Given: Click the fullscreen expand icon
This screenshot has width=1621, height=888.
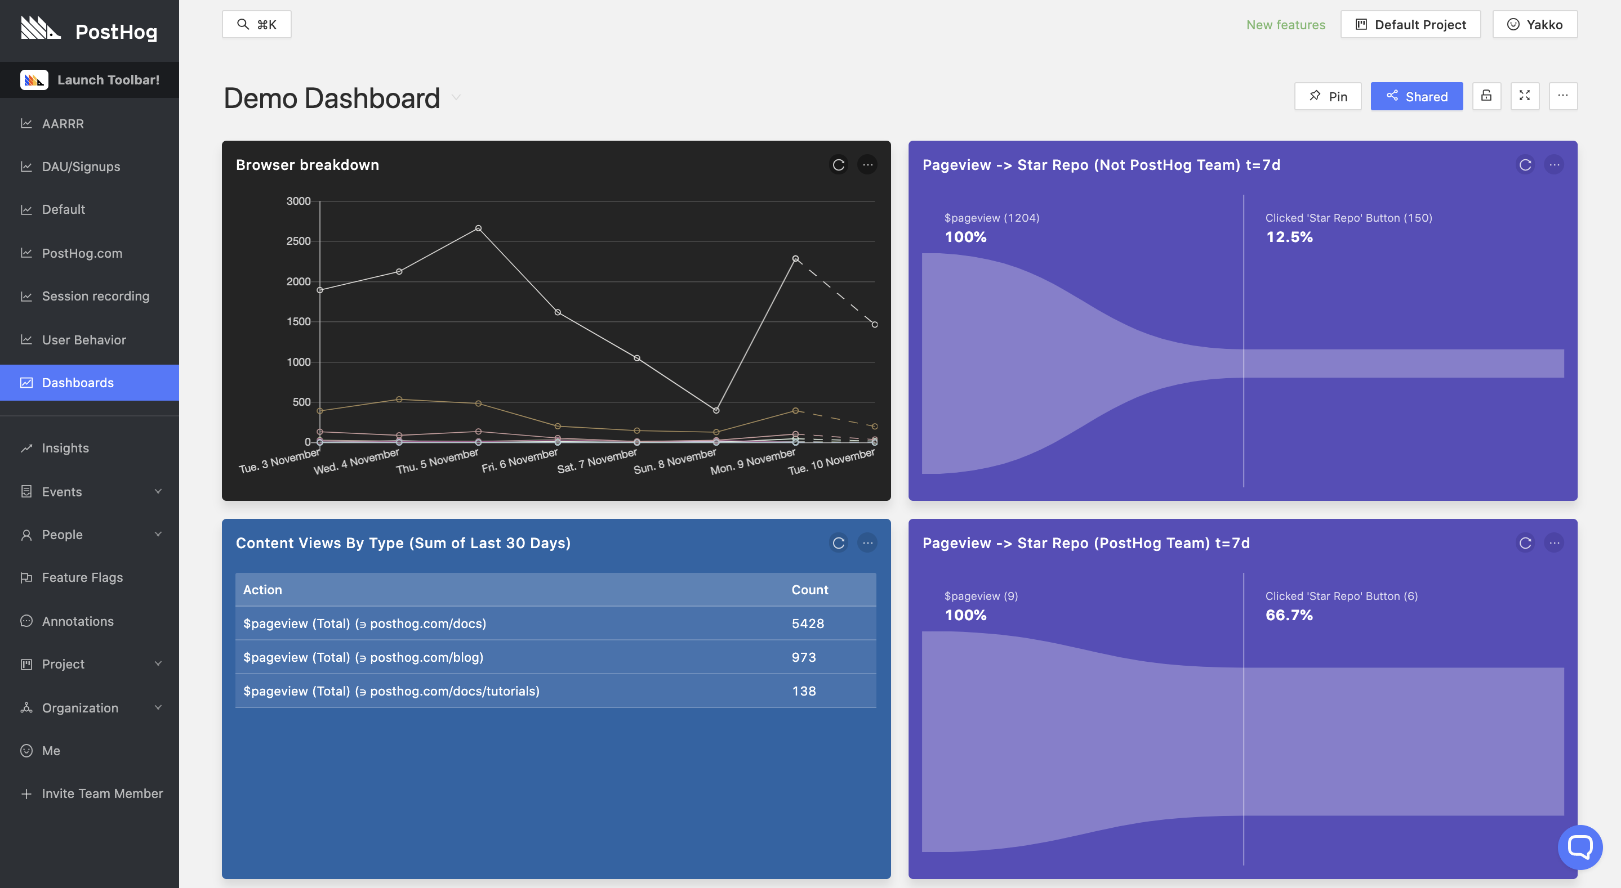Looking at the screenshot, I should click(1525, 95).
